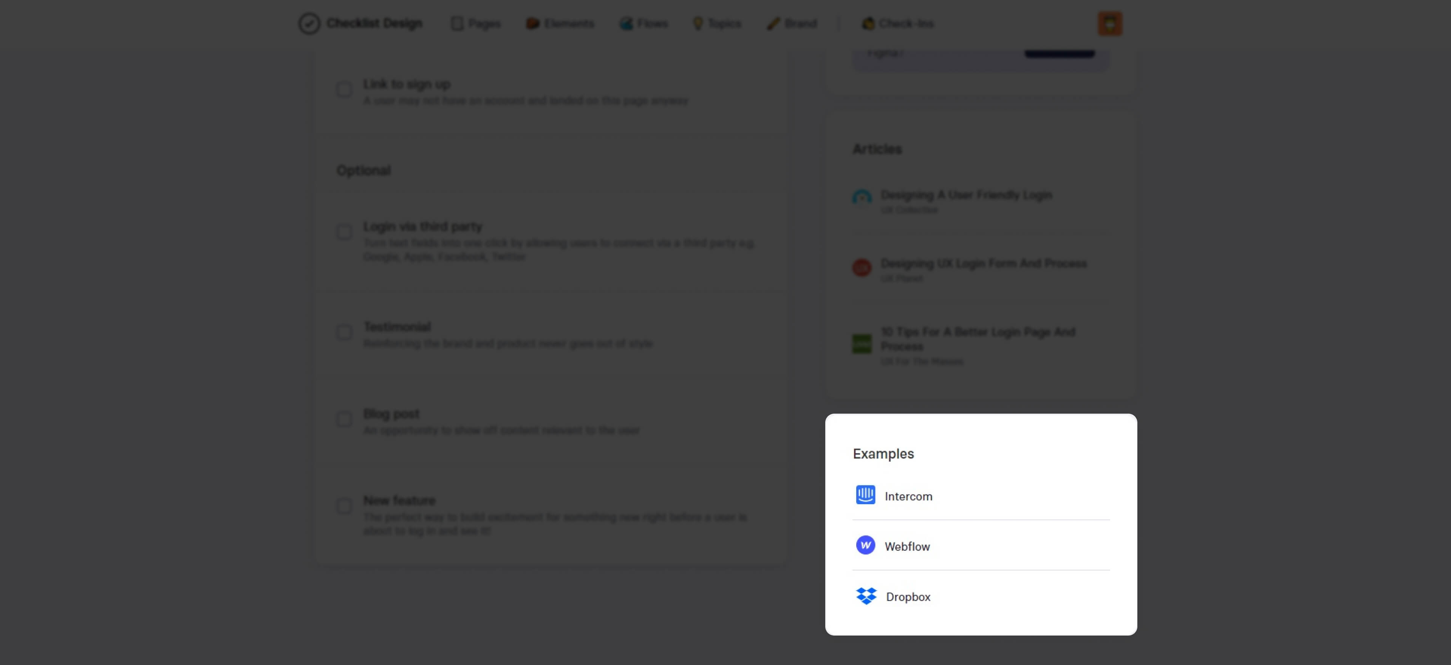1451x665 pixels.
Task: Enable the New feature checkbox
Action: (344, 506)
